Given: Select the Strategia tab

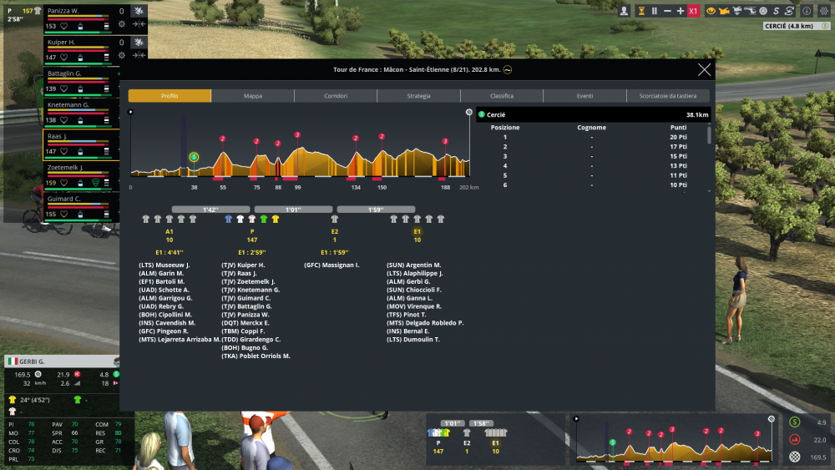Looking at the screenshot, I should coord(418,96).
